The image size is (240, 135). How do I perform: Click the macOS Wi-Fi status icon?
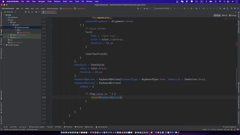tap(220, 1)
